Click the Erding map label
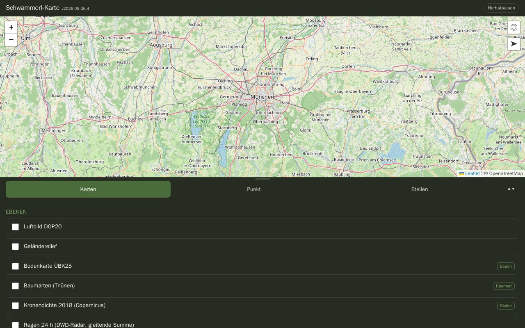The image size is (525, 328). [x=312, y=59]
